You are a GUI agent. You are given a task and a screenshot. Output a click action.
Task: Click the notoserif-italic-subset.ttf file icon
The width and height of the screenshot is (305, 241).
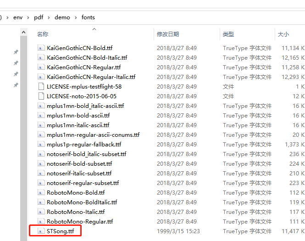pyautogui.click(x=41, y=173)
